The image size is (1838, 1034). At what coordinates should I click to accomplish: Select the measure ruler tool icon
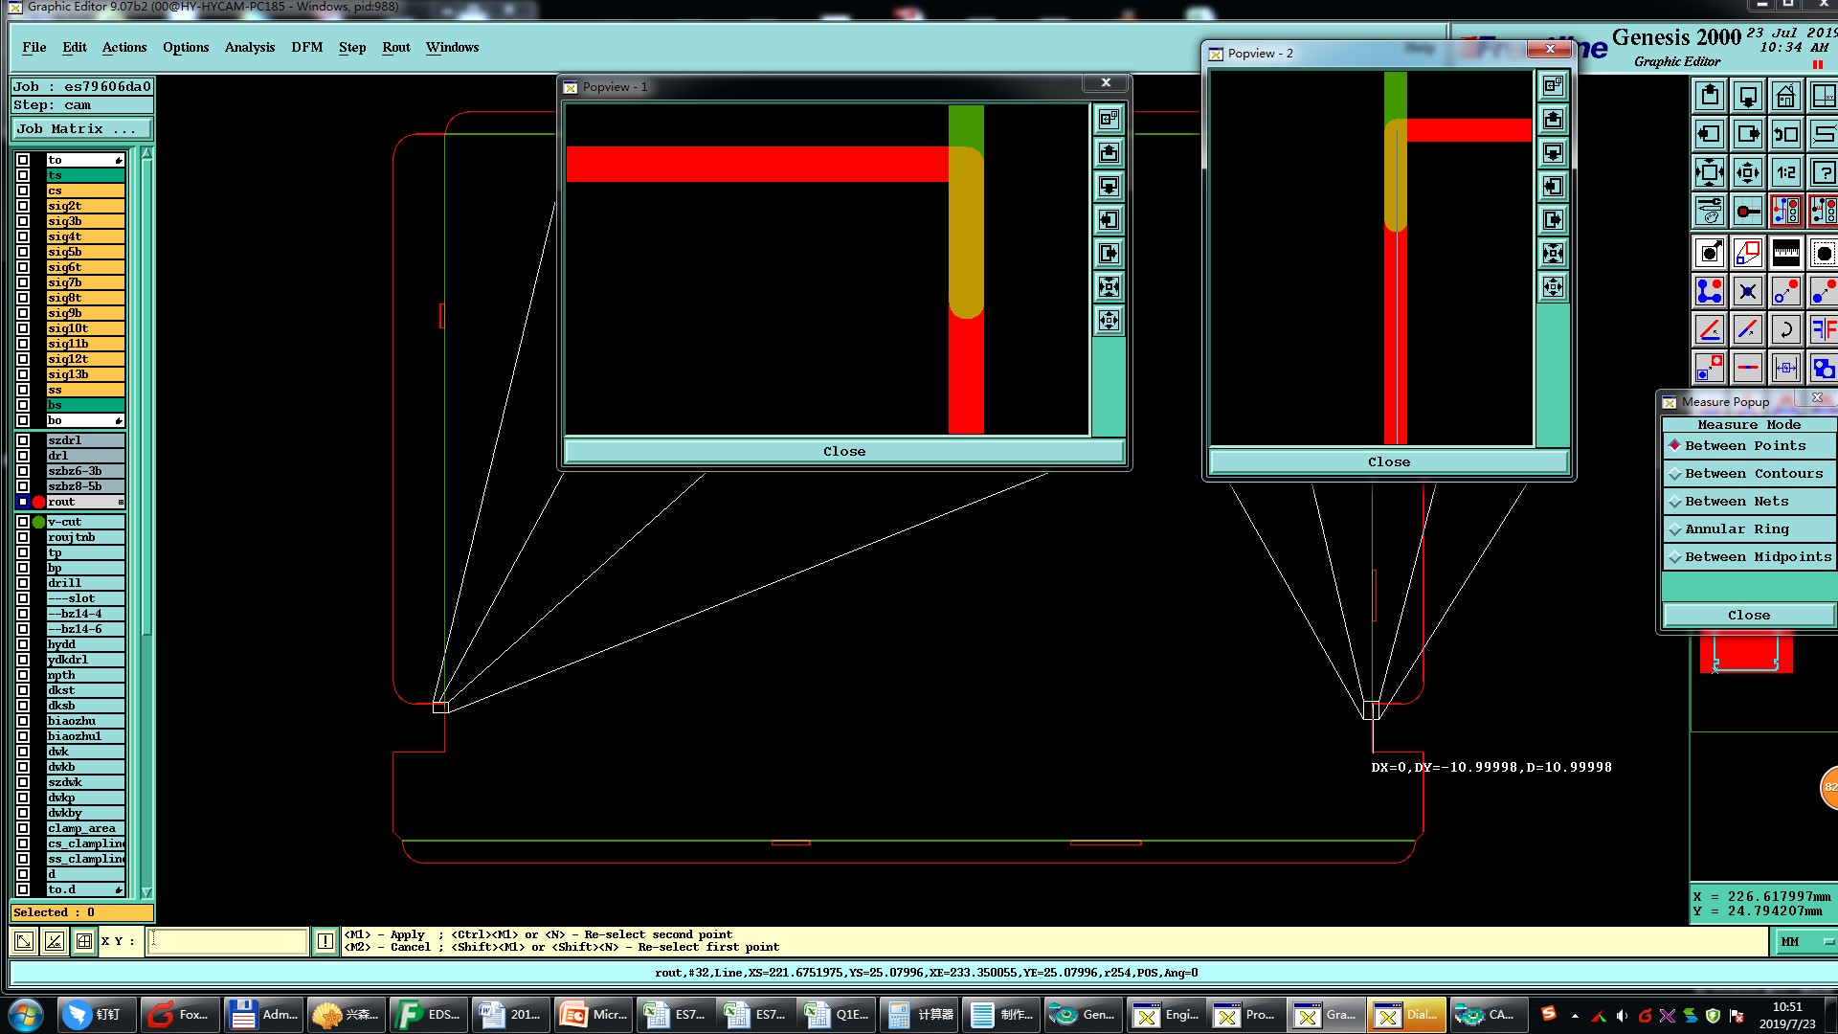pos(1785,253)
